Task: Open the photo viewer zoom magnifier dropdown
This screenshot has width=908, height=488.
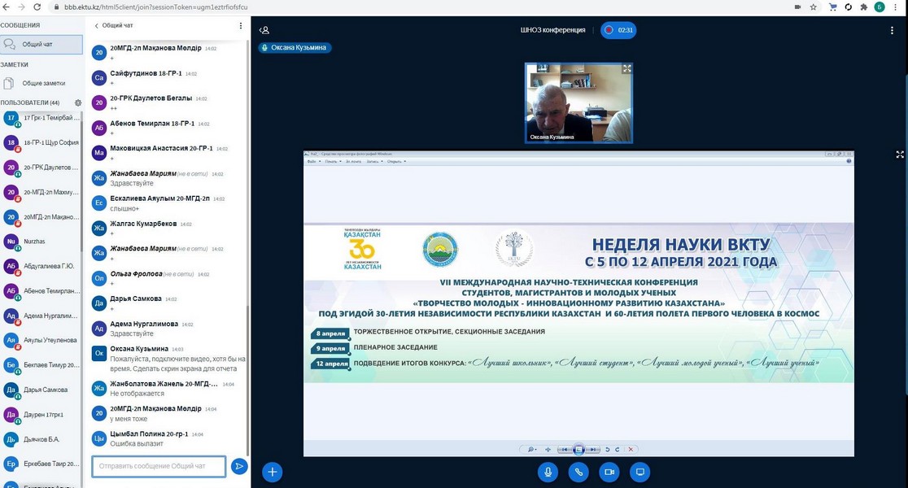Action: coord(531,449)
